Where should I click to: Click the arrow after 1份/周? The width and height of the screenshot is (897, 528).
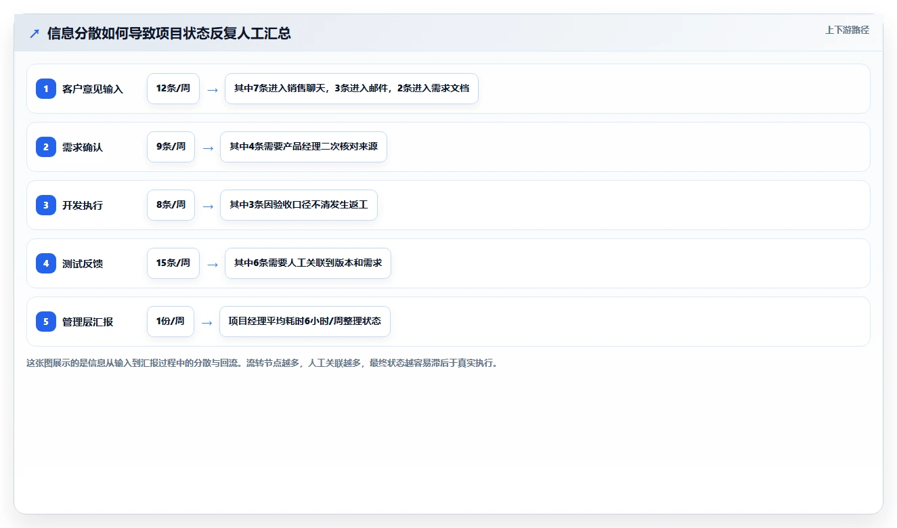coord(207,322)
